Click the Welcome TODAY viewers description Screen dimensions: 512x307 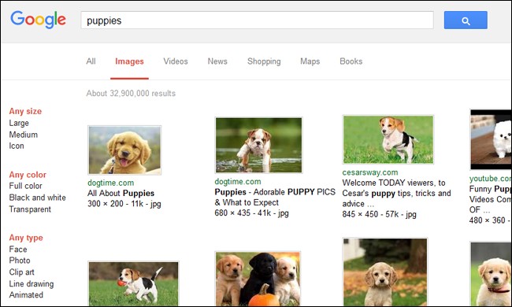[x=396, y=193]
